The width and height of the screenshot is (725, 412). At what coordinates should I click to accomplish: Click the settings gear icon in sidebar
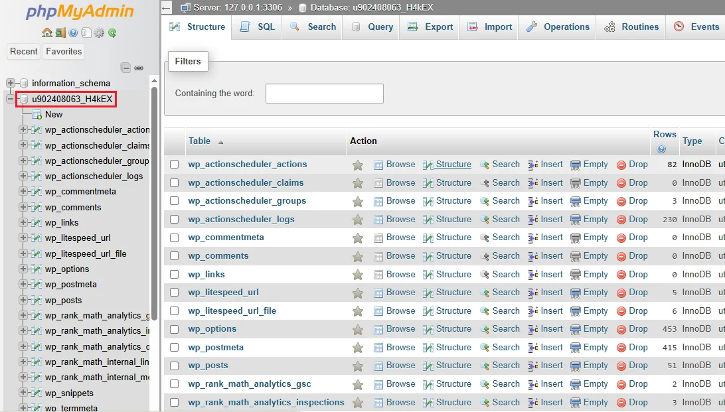99,33
